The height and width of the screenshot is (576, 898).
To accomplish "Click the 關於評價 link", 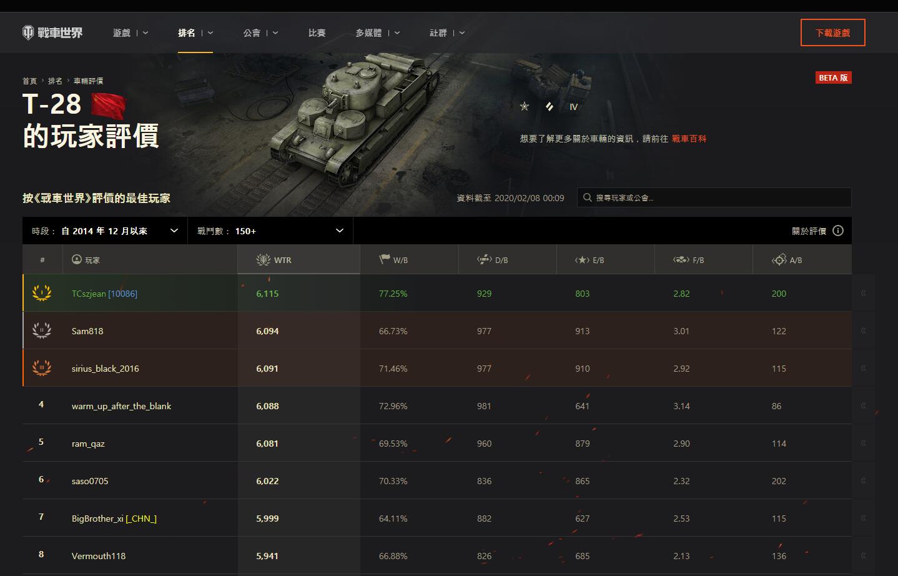I will pos(809,231).
